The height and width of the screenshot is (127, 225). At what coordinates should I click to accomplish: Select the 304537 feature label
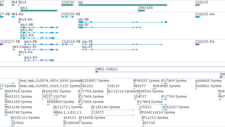pyautogui.click(x=140, y=97)
